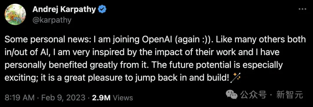
Task: Click the Andrej Karpathy display name
Action: click(x=64, y=9)
